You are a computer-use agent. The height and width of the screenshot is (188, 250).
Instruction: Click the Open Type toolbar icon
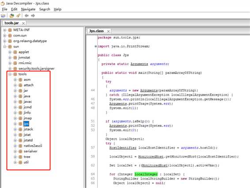pyautogui.click(x=12, y=15)
